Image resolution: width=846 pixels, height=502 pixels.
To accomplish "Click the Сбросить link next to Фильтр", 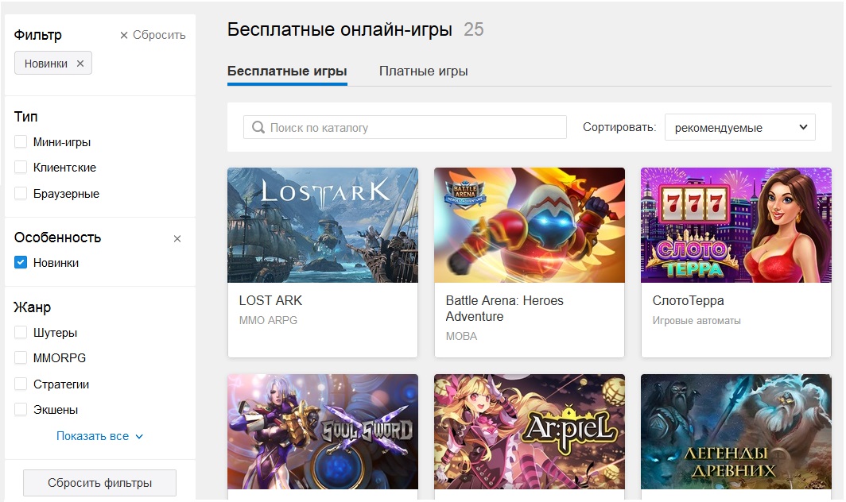I will (153, 35).
